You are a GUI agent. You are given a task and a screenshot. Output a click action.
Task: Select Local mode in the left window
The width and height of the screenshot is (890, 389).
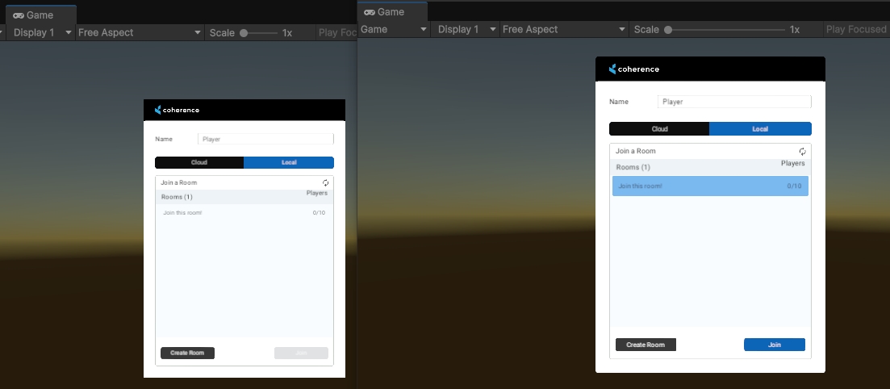[289, 163]
